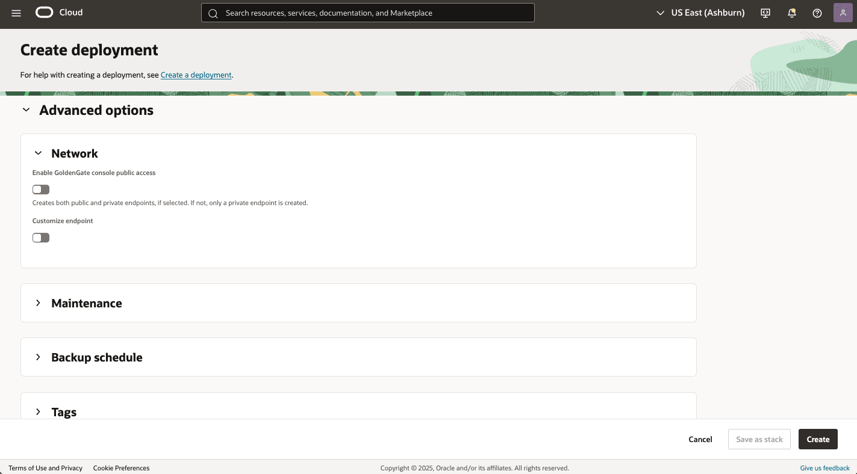Click the Create button
The height and width of the screenshot is (474, 857).
[817, 439]
